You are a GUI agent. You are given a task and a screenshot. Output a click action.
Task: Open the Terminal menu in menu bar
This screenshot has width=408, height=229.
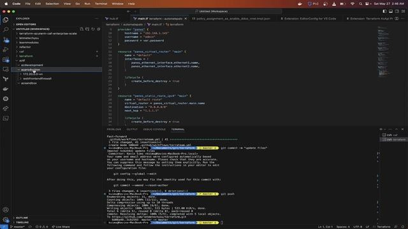(101, 4)
